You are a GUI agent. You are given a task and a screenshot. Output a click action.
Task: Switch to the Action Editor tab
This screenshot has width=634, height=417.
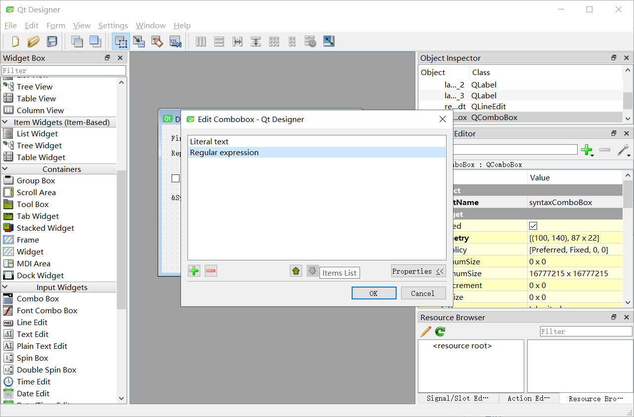click(529, 398)
